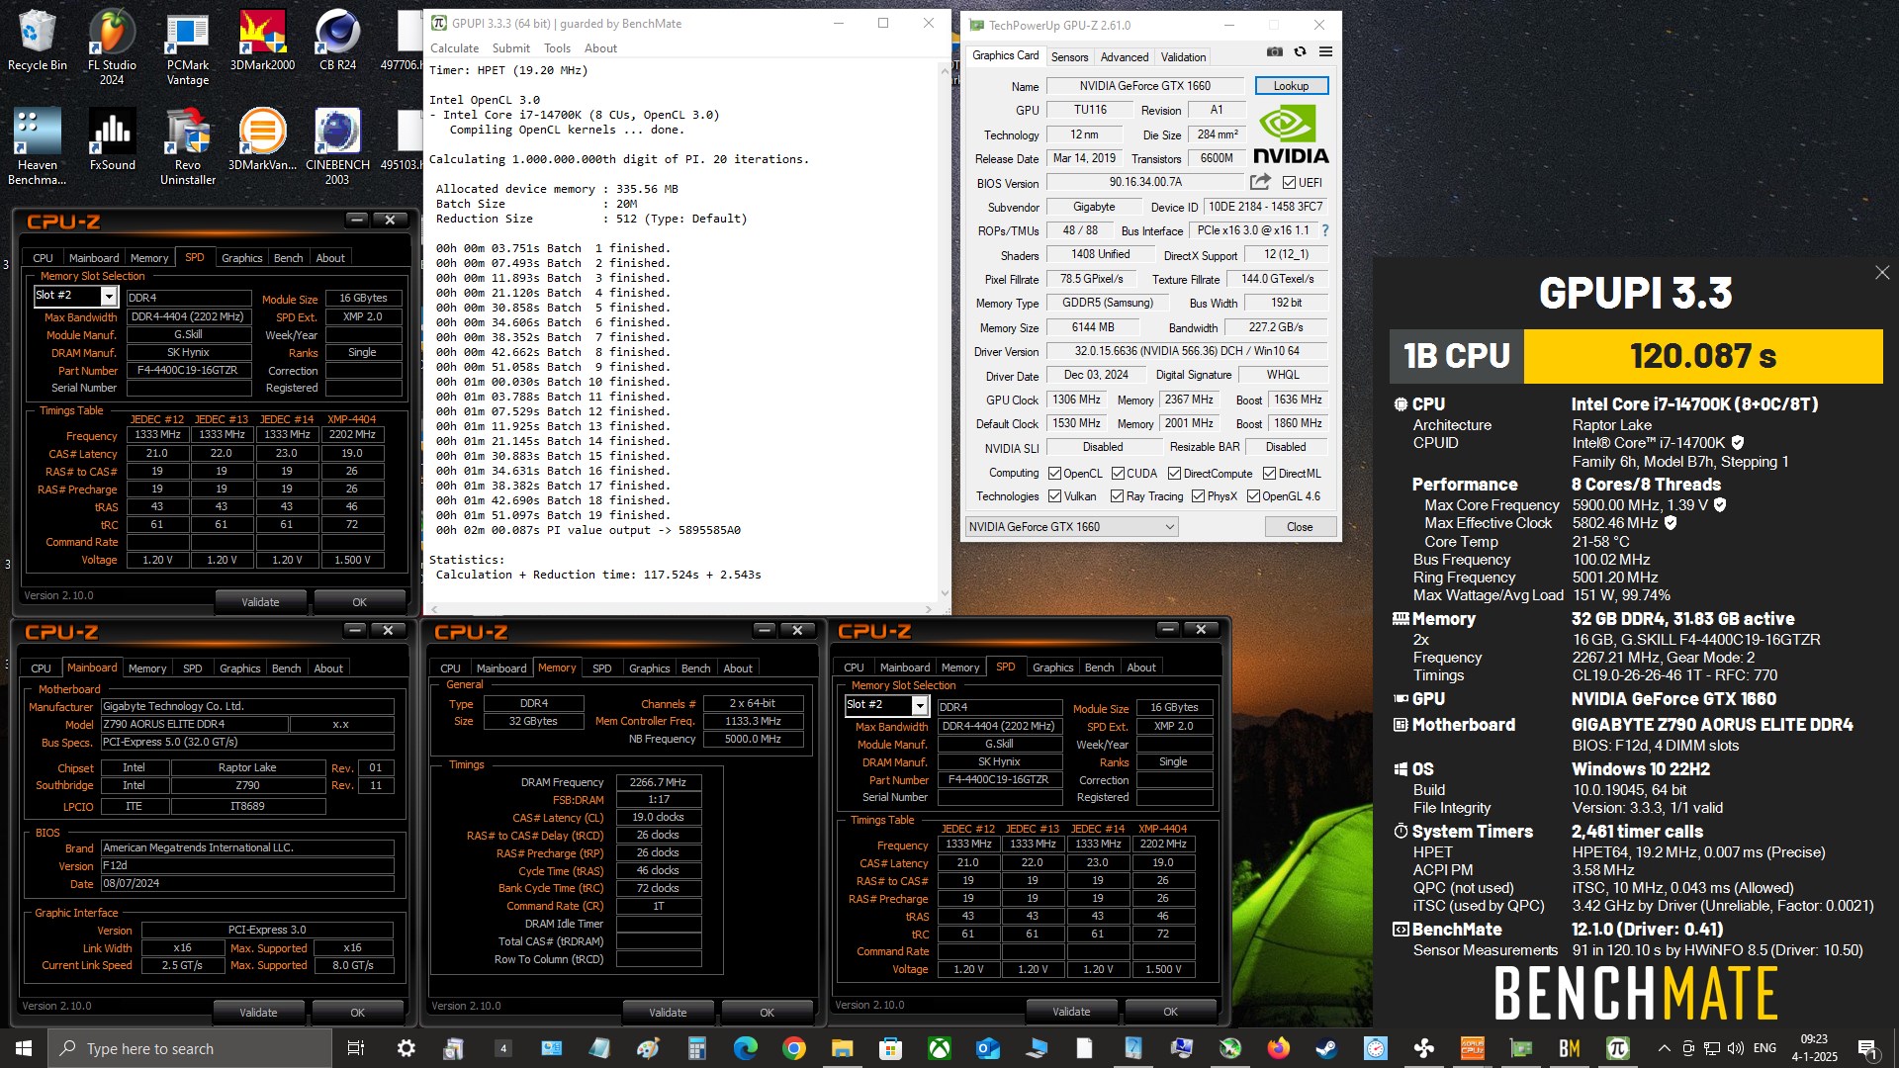The image size is (1899, 1068).
Task: Open Slot #2 dropdown in lower CPU-Z SPD window
Action: pyautogui.click(x=920, y=705)
